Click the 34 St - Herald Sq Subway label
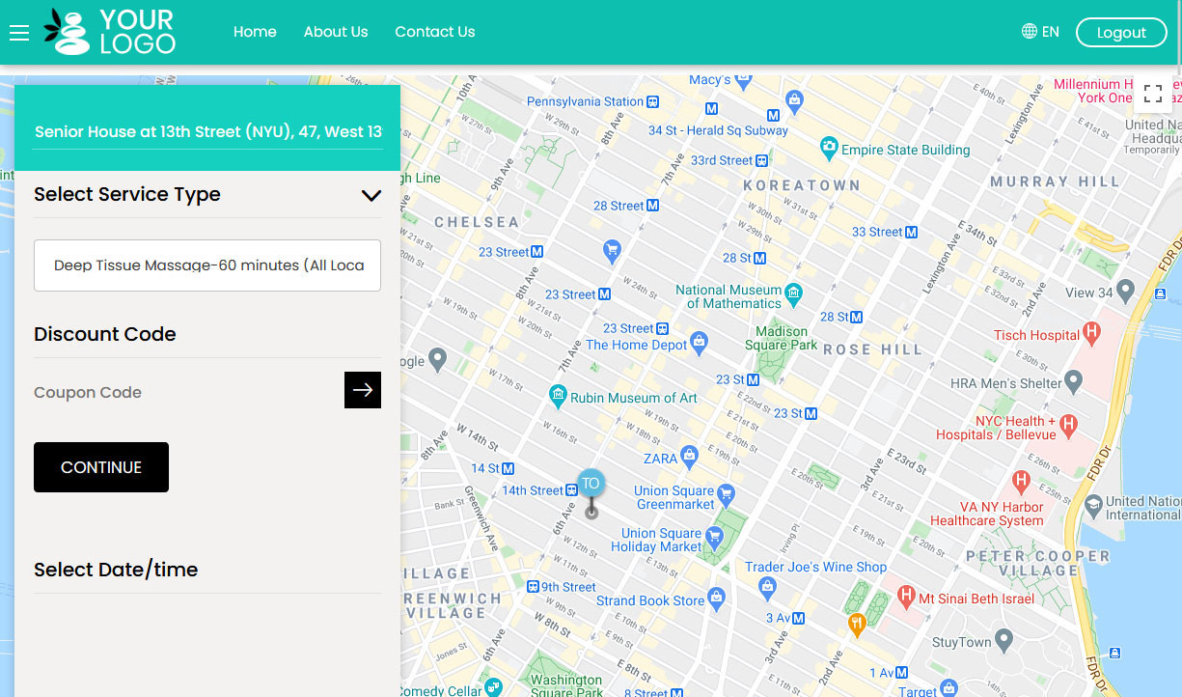The image size is (1182, 697). pos(718,130)
